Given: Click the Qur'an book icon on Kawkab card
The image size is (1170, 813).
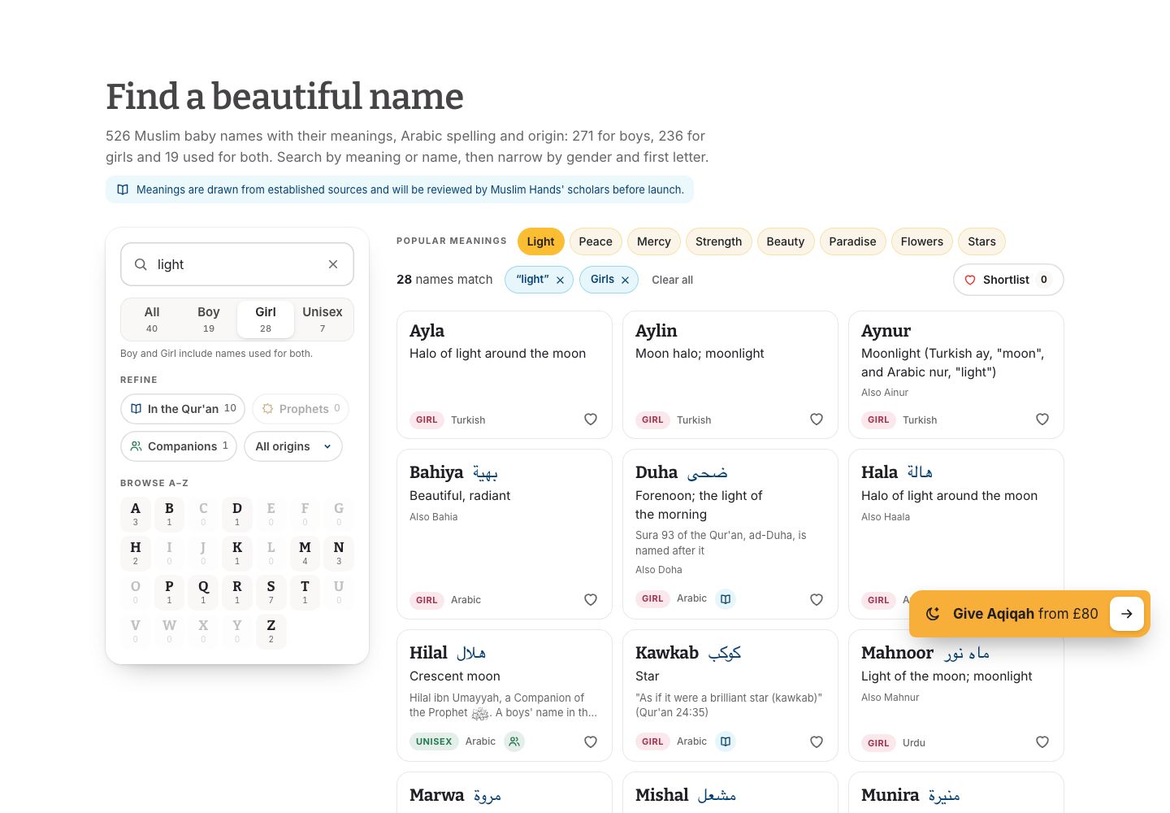Looking at the screenshot, I should [x=726, y=741].
